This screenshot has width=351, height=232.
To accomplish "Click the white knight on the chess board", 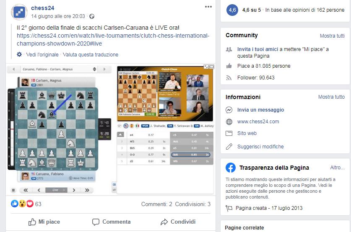I will coord(71,143).
